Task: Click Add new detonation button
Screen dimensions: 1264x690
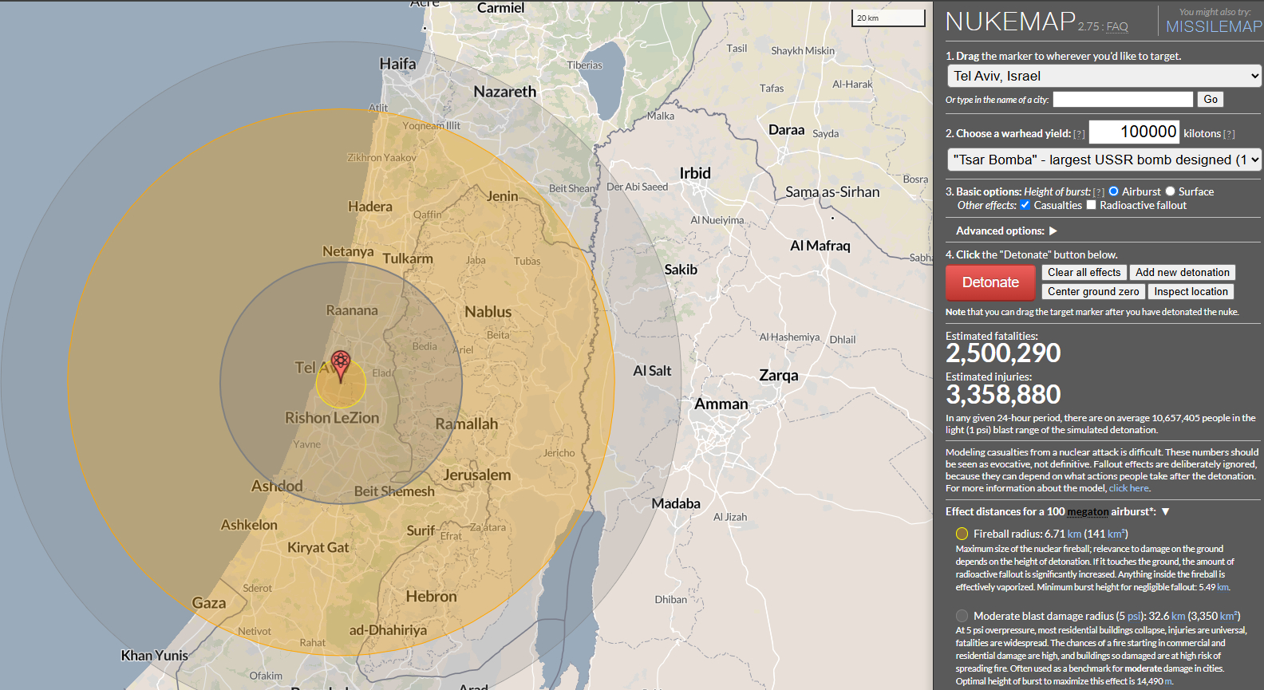Action: tap(1183, 273)
